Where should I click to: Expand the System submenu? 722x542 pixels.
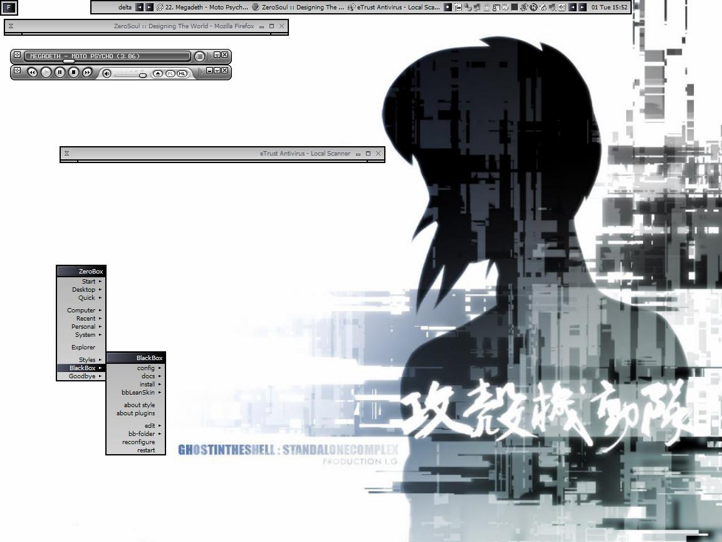pos(81,335)
